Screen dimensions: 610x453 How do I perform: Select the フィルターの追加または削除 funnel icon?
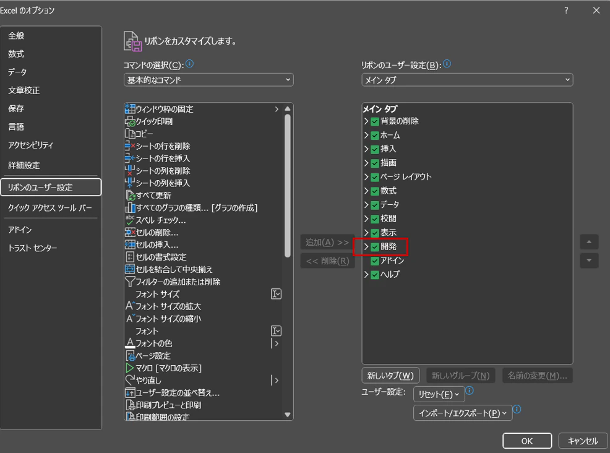tap(130, 282)
